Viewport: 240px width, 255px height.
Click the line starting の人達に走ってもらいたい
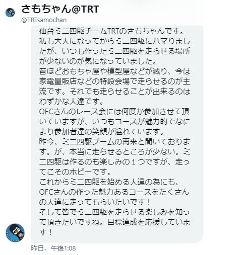pos(95,202)
